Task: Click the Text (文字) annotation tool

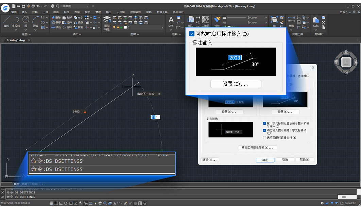Action: pos(171,22)
